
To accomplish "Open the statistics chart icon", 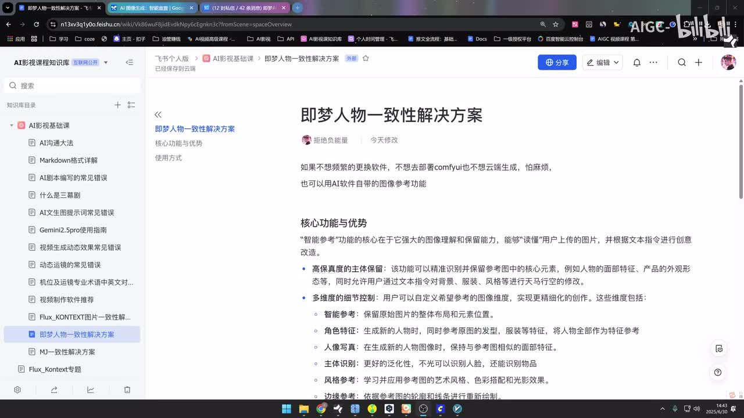I will (x=91, y=390).
